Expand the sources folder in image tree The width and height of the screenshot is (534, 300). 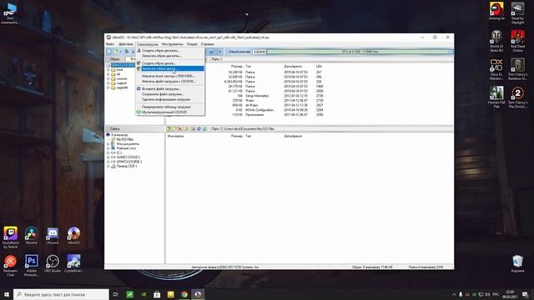(108, 78)
